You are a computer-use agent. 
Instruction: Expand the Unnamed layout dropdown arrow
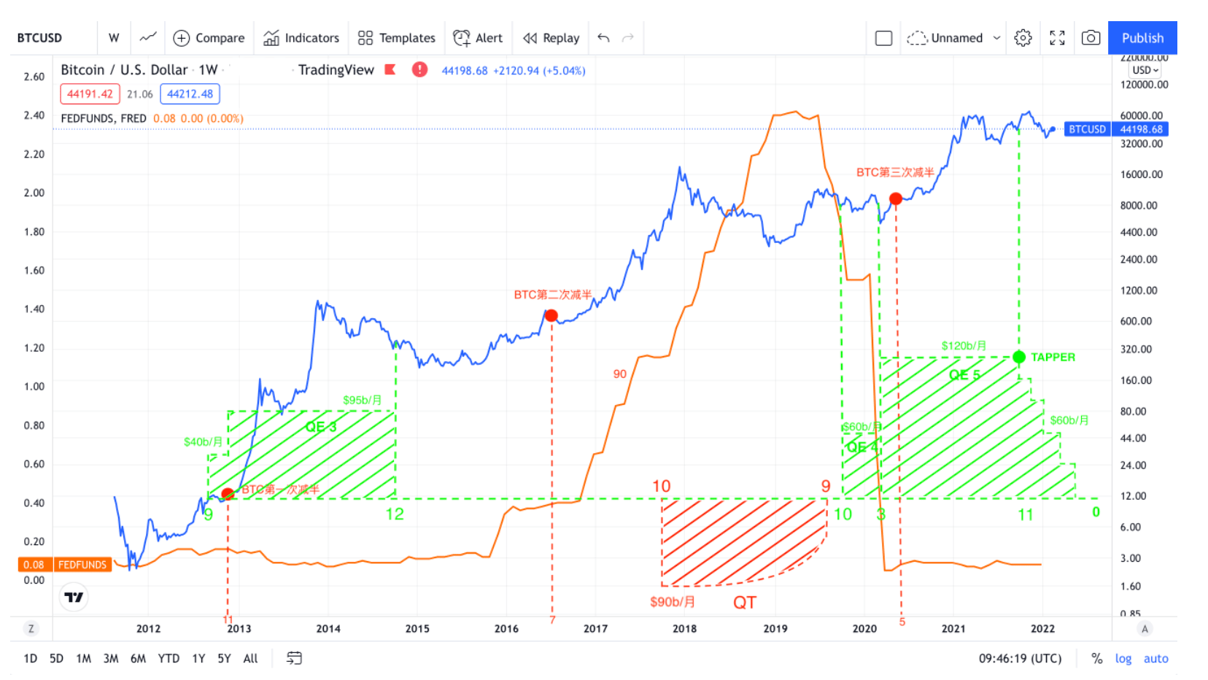996,38
